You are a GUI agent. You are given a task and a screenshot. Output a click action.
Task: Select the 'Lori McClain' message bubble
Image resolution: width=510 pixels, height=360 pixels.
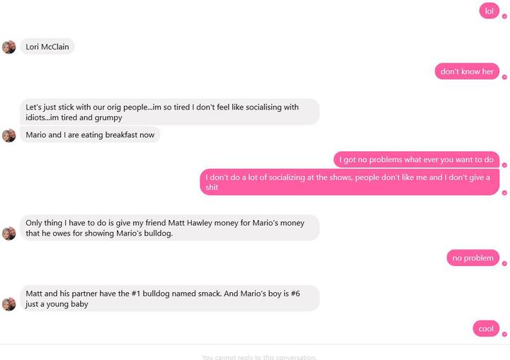point(47,47)
